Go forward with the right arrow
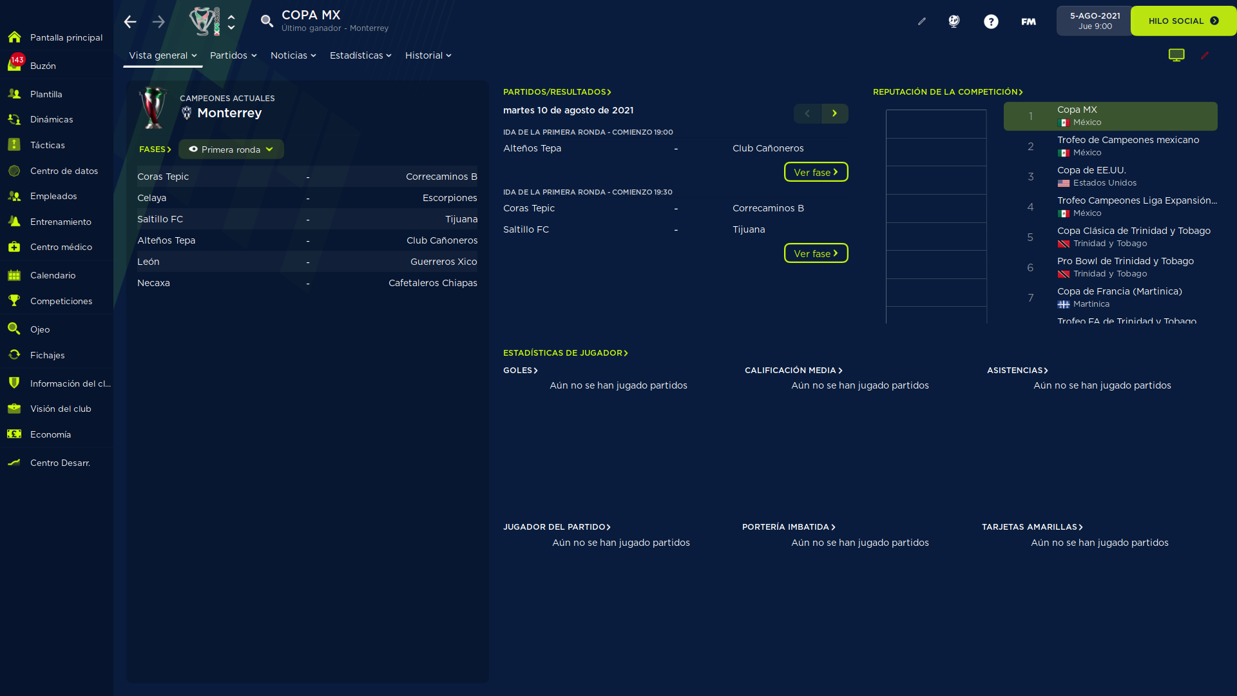 point(158,22)
